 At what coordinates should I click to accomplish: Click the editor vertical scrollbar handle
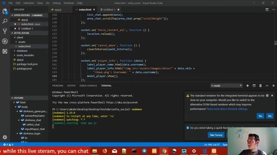point(276,43)
